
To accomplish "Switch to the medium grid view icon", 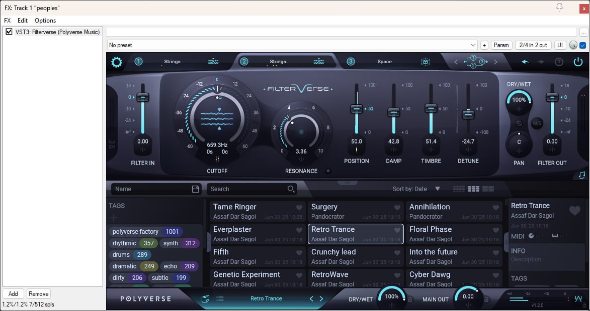I will [x=473, y=189].
